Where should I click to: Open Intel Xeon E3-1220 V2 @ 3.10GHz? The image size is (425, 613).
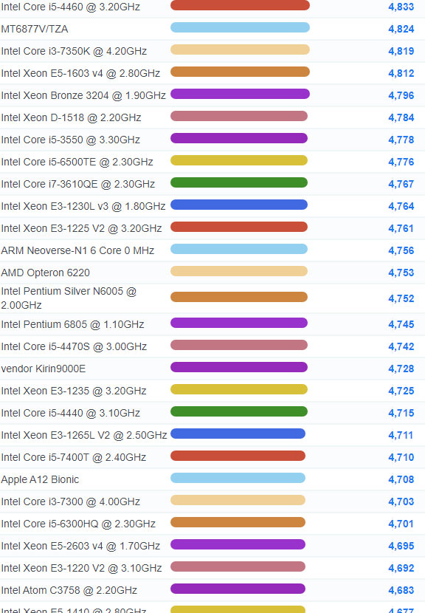(x=81, y=568)
